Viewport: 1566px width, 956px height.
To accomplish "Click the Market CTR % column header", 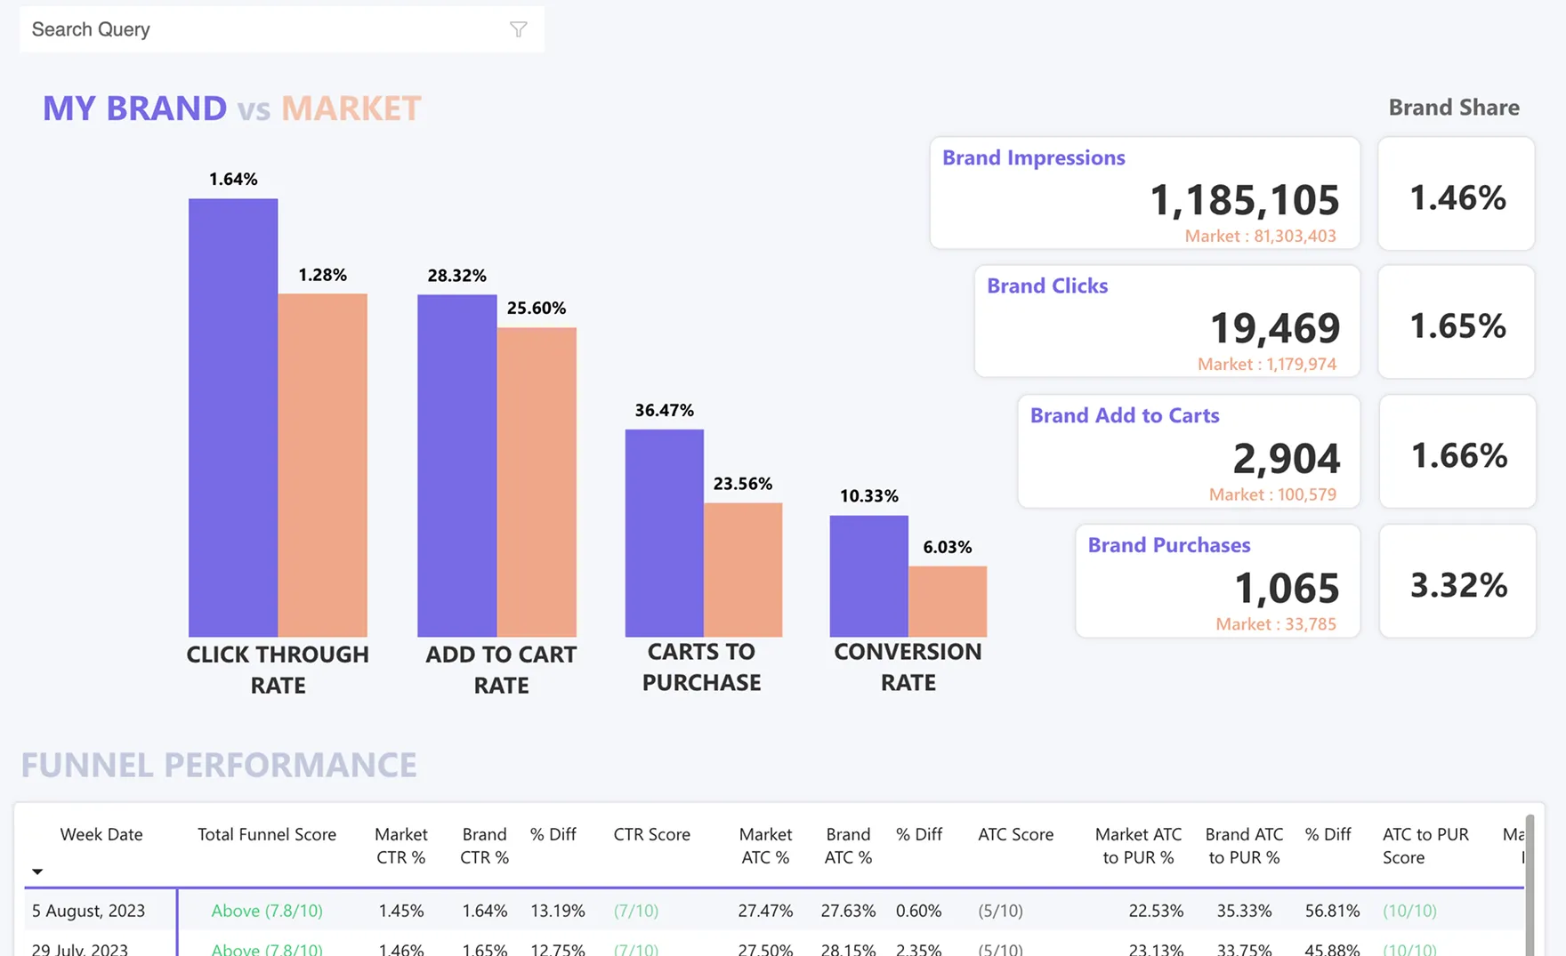I will [x=400, y=846].
